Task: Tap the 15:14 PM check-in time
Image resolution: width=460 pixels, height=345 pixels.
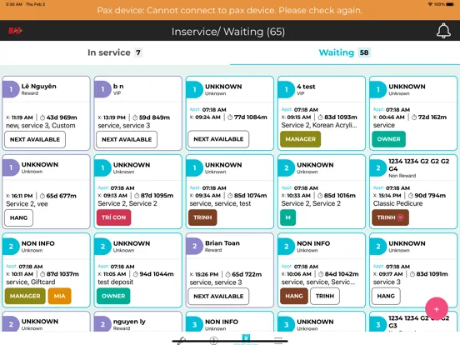Action: (x=390, y=195)
